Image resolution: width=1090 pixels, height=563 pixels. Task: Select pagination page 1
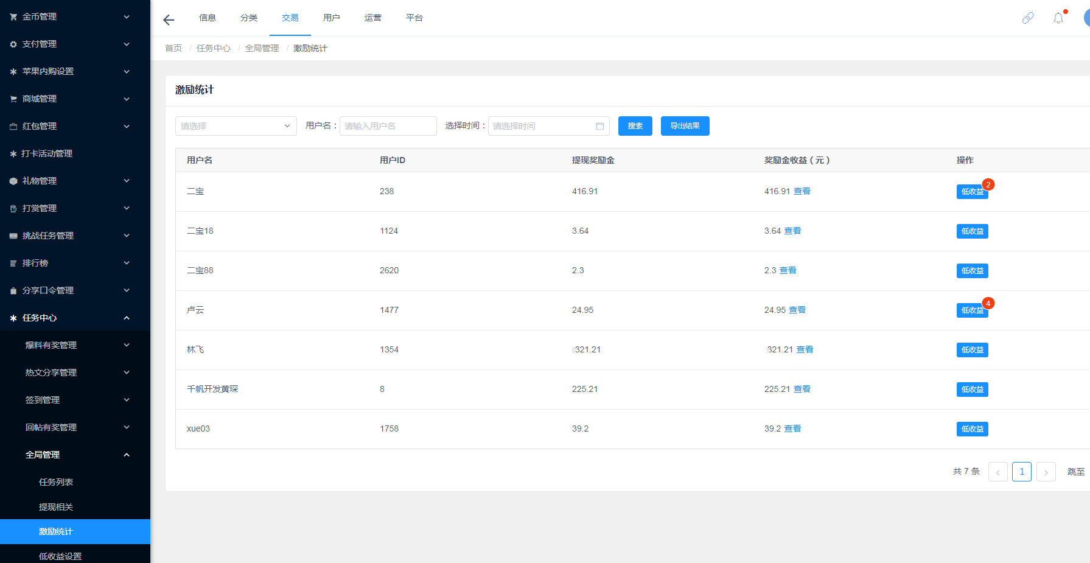[1022, 472]
